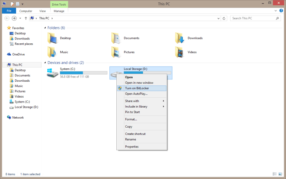Click the Help question mark icon
Viewport: 286px width, 179px height.
point(281,11)
